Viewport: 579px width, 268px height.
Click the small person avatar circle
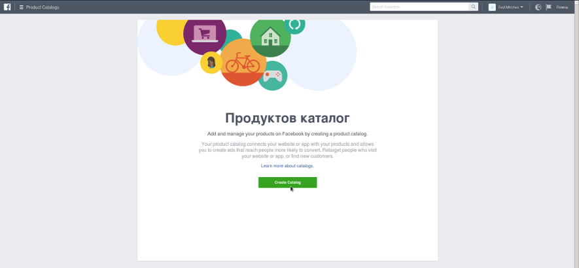(211, 63)
